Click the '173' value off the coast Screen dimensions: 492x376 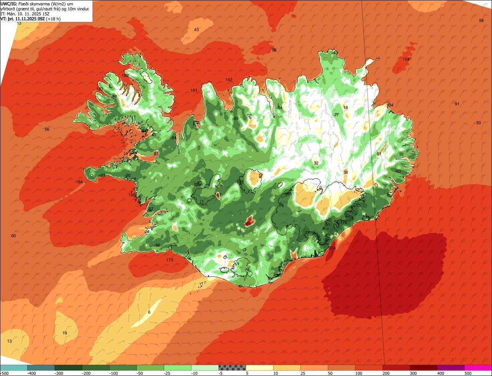(170, 260)
